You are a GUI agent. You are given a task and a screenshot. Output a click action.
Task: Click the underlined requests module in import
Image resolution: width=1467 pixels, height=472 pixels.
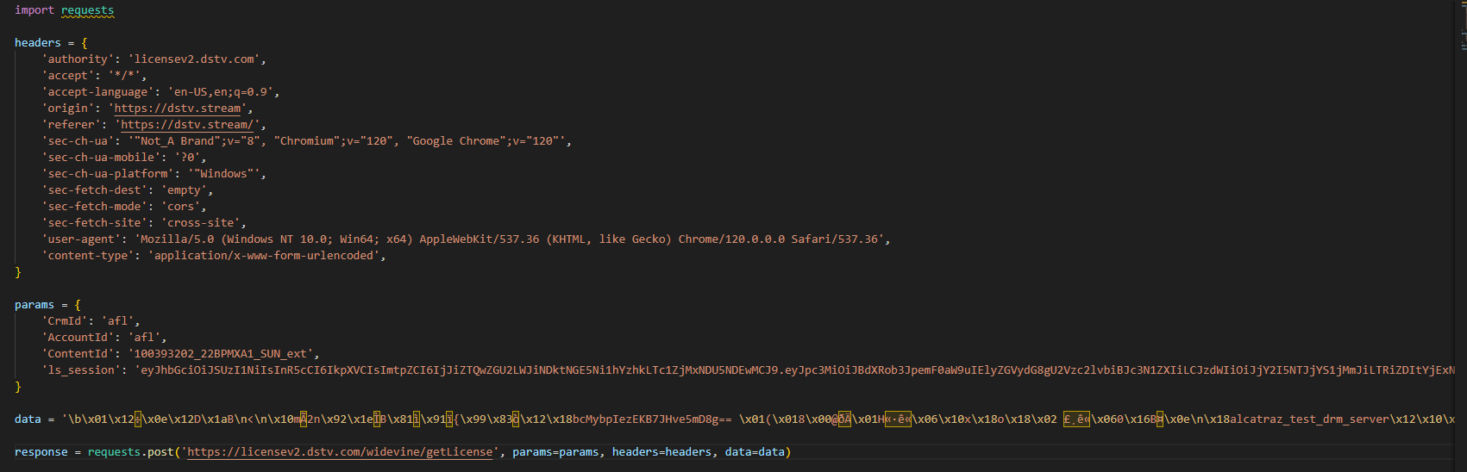point(87,10)
